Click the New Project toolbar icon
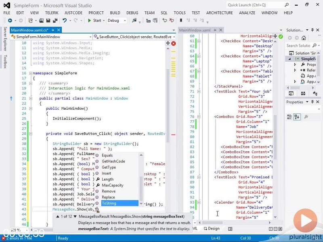 point(31,21)
